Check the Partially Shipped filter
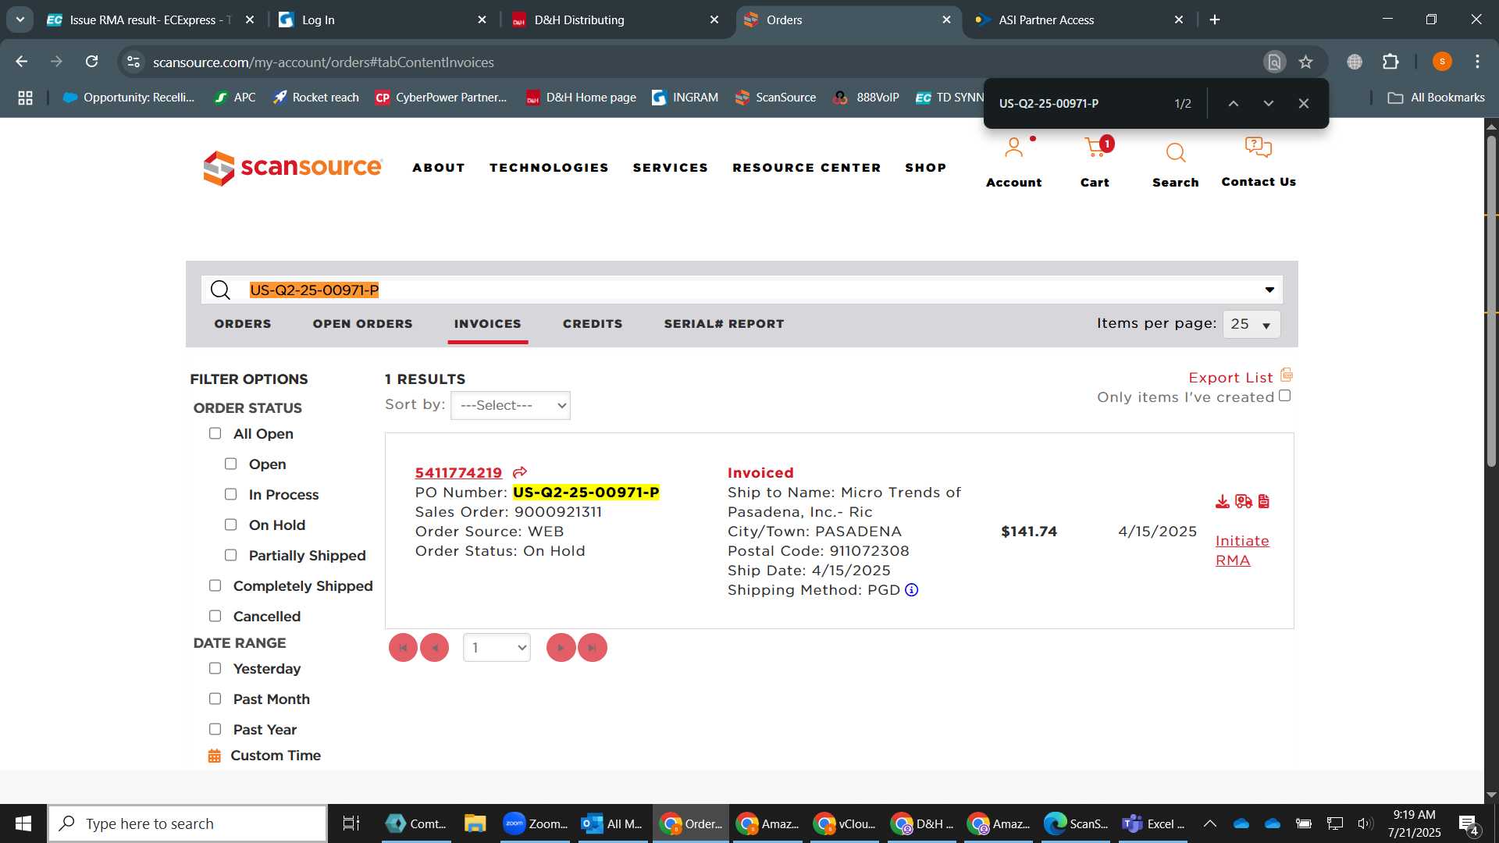1499x843 pixels. (230, 555)
